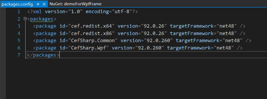Click line number 7 in gutter
Viewport: 267px width, 99px height.
click(x=19, y=55)
